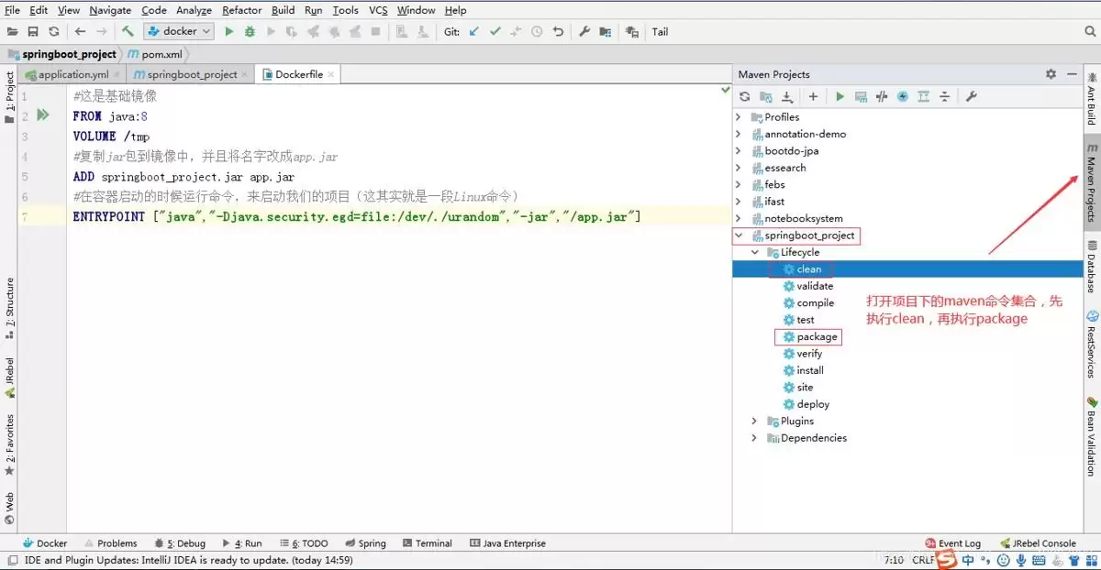Reimport all Maven projects
Screen dimensions: 1101x570
746,96
